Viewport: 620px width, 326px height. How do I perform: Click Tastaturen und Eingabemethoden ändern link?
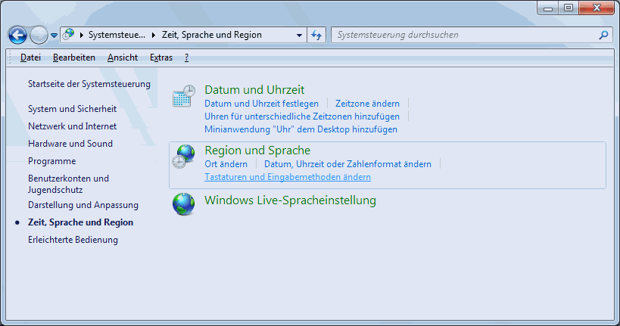point(288,177)
